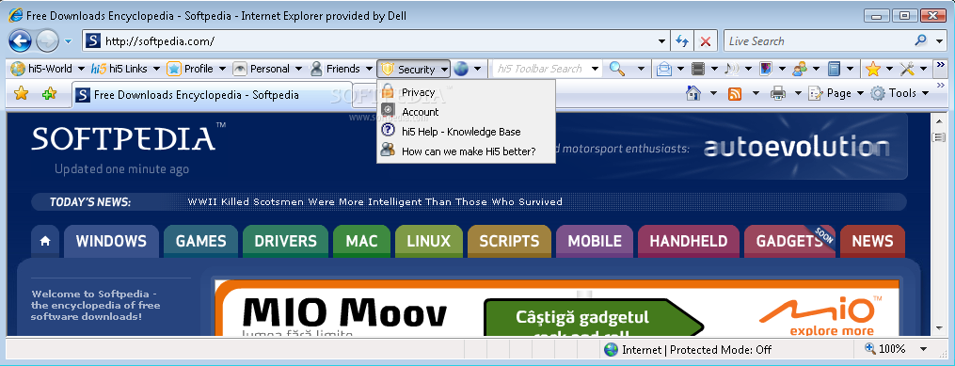Click the envelope mail icon in hi5 toolbar
The image size is (955, 366).
click(x=664, y=69)
